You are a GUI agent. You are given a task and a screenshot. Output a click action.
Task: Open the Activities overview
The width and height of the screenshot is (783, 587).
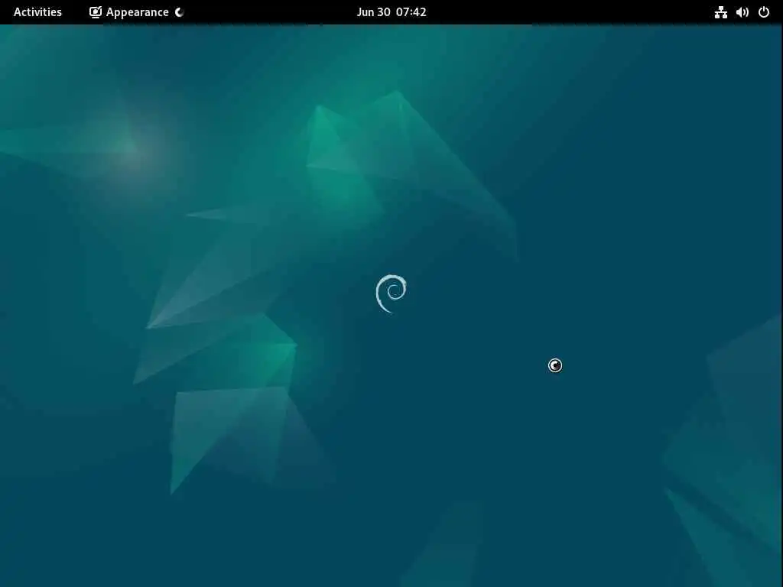coord(37,12)
